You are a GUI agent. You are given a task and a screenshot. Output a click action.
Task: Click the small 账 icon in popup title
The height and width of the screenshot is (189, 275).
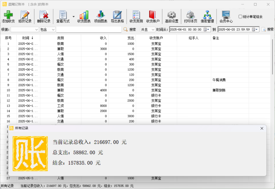(11, 128)
